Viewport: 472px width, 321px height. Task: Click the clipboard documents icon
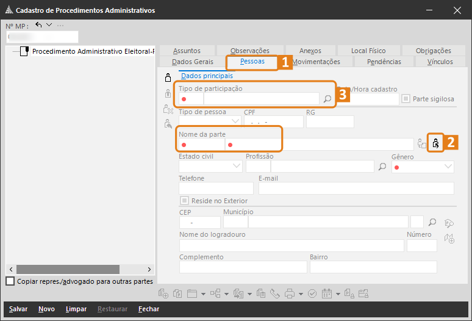260,294
